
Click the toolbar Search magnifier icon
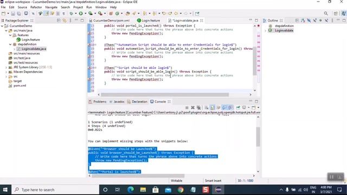pos(326,14)
